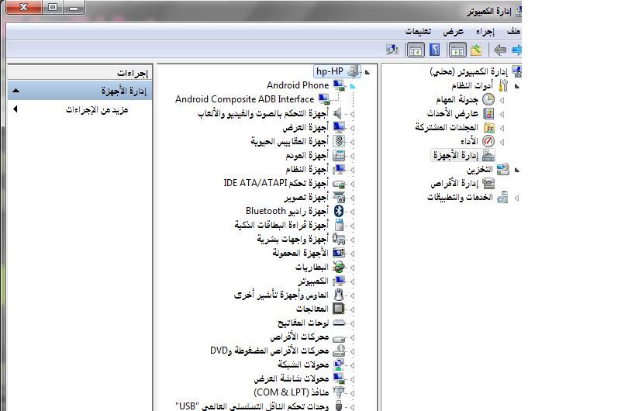Viewport: 635px width, 411px height.
Task: Click the DVD drive icon
Action: (x=339, y=351)
